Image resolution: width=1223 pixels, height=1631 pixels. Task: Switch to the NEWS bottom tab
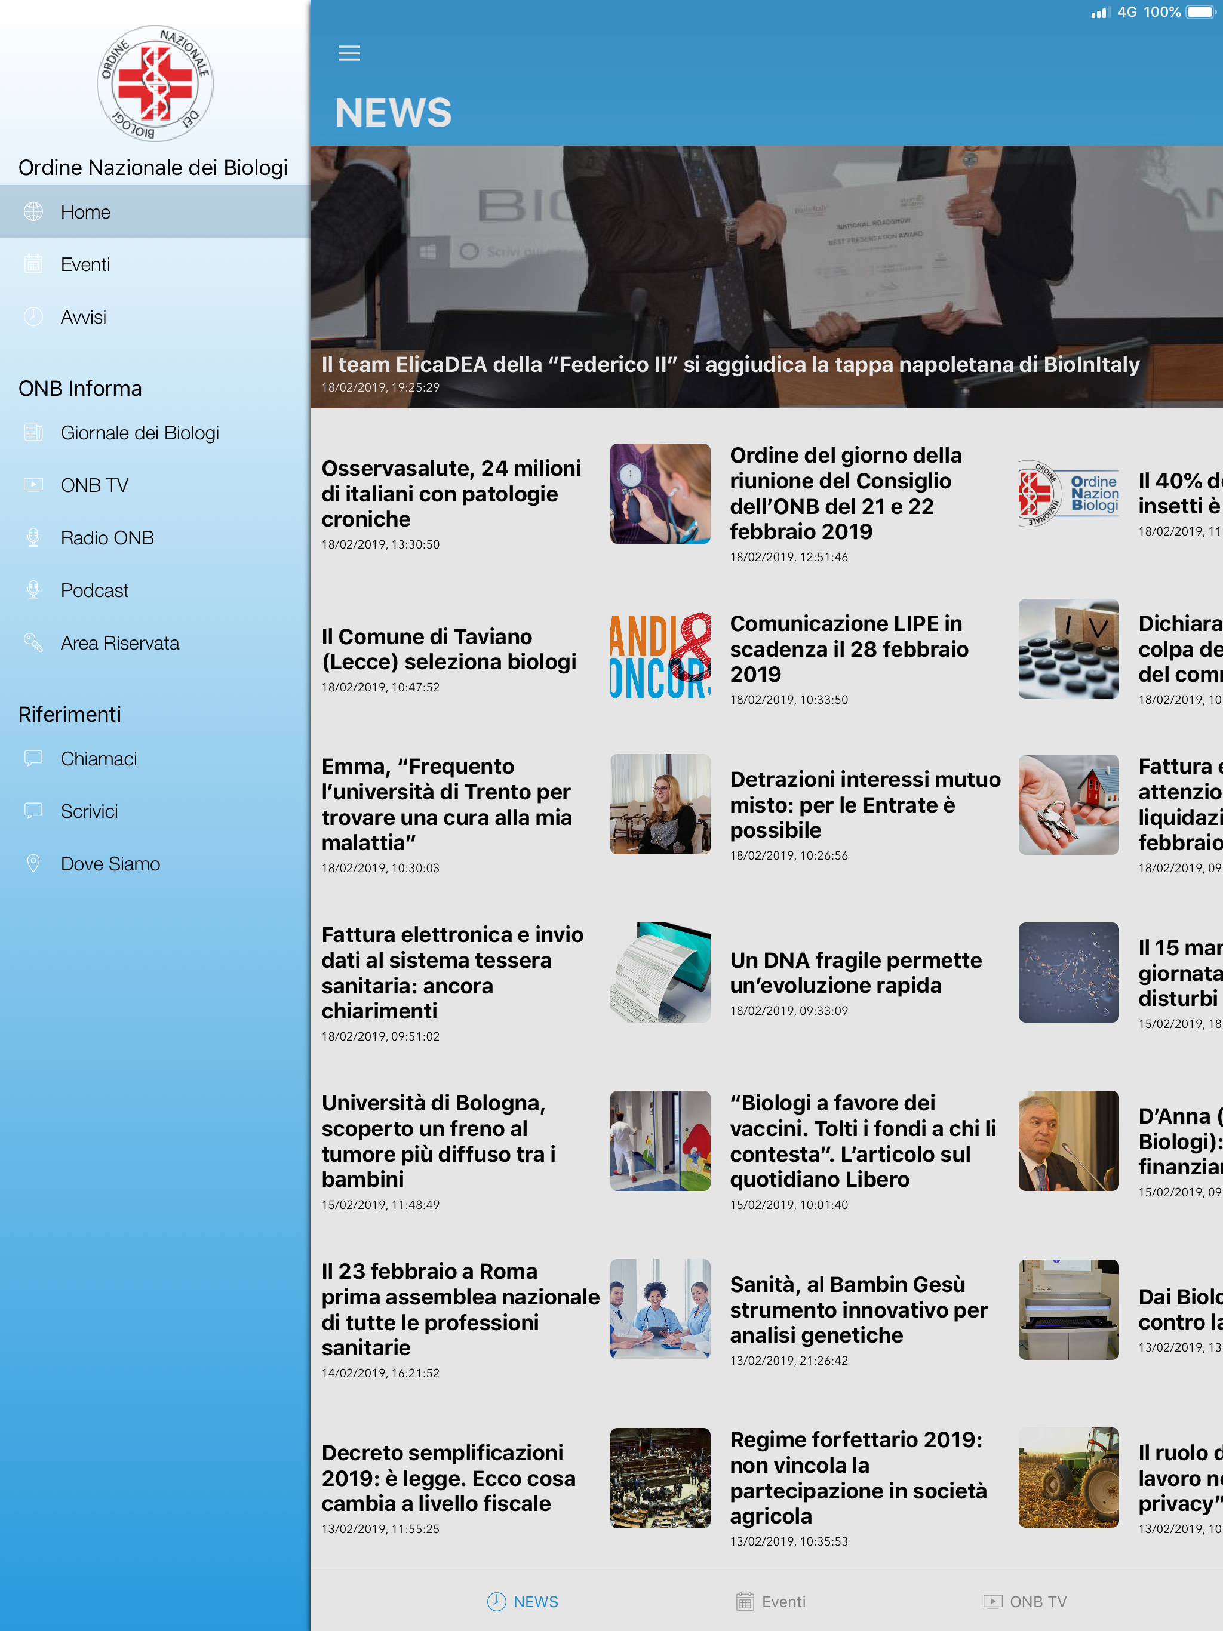(x=523, y=1602)
